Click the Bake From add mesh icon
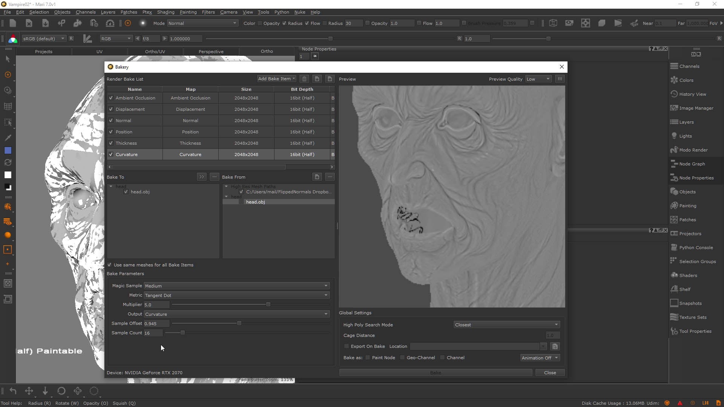The image size is (724, 407). [317, 177]
